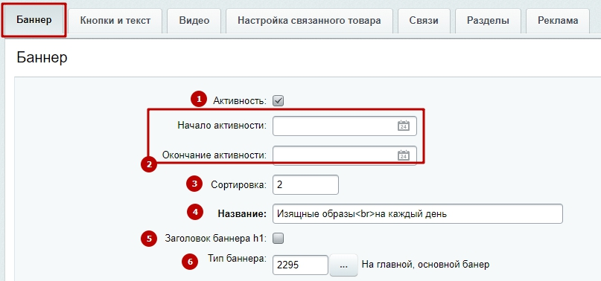Viewport: 601px width, 281px height.
Task: Click the Сортировка input field
Action: pyautogui.click(x=305, y=184)
